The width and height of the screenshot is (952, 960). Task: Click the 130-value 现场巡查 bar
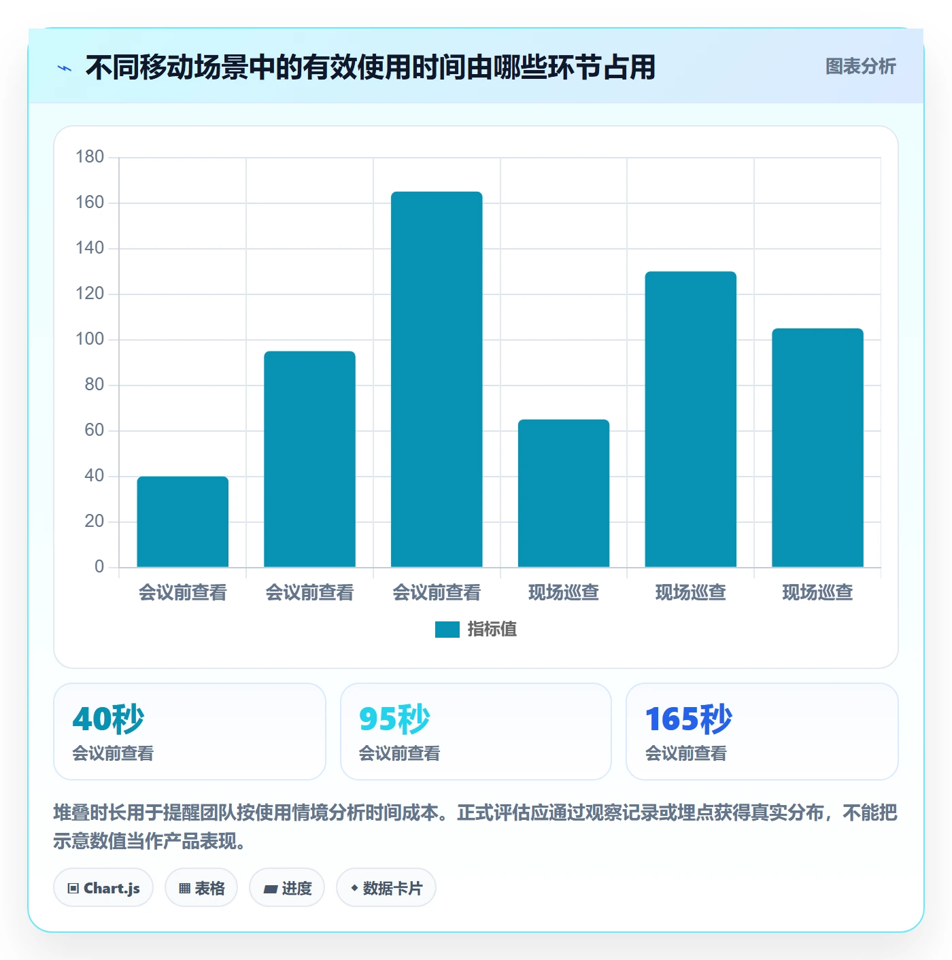coord(691,419)
